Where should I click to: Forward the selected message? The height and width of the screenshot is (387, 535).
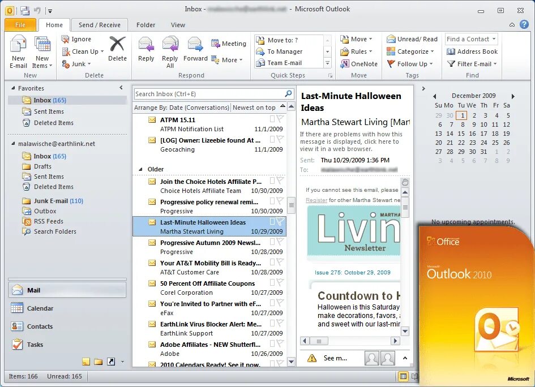pos(195,49)
